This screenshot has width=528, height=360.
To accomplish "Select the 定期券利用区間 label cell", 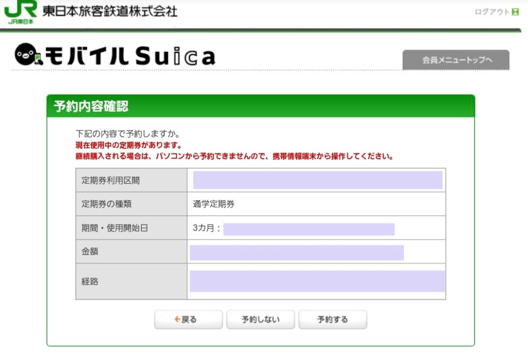I will (131, 180).
